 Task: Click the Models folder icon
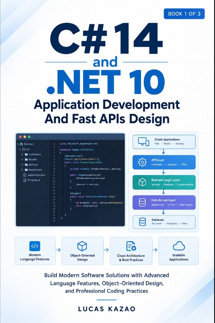coord(26,160)
